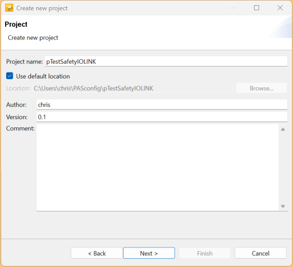The width and height of the screenshot is (293, 267).
Task: Click the greyed Location path field
Action: [133, 88]
